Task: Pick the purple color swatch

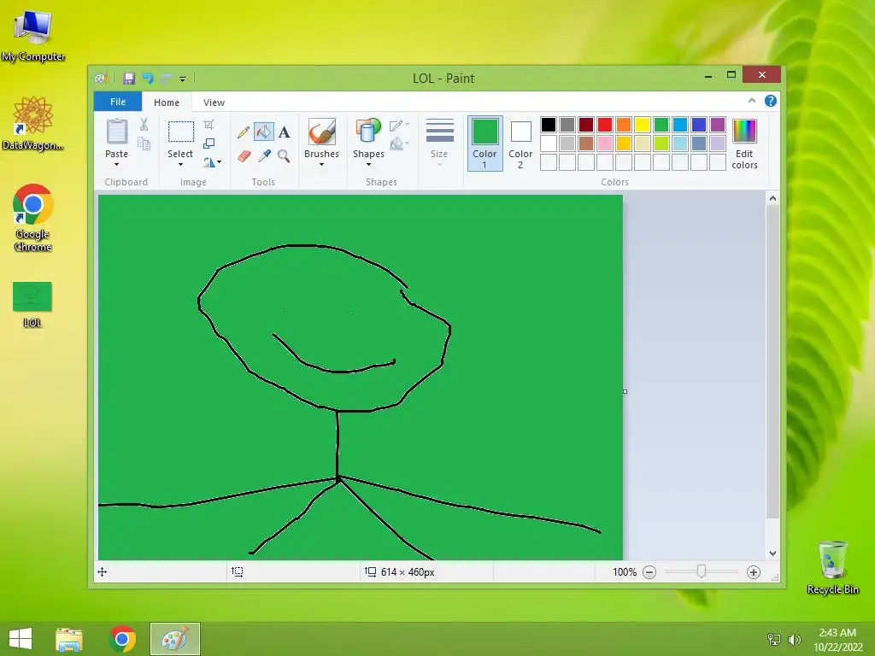Action: point(718,125)
